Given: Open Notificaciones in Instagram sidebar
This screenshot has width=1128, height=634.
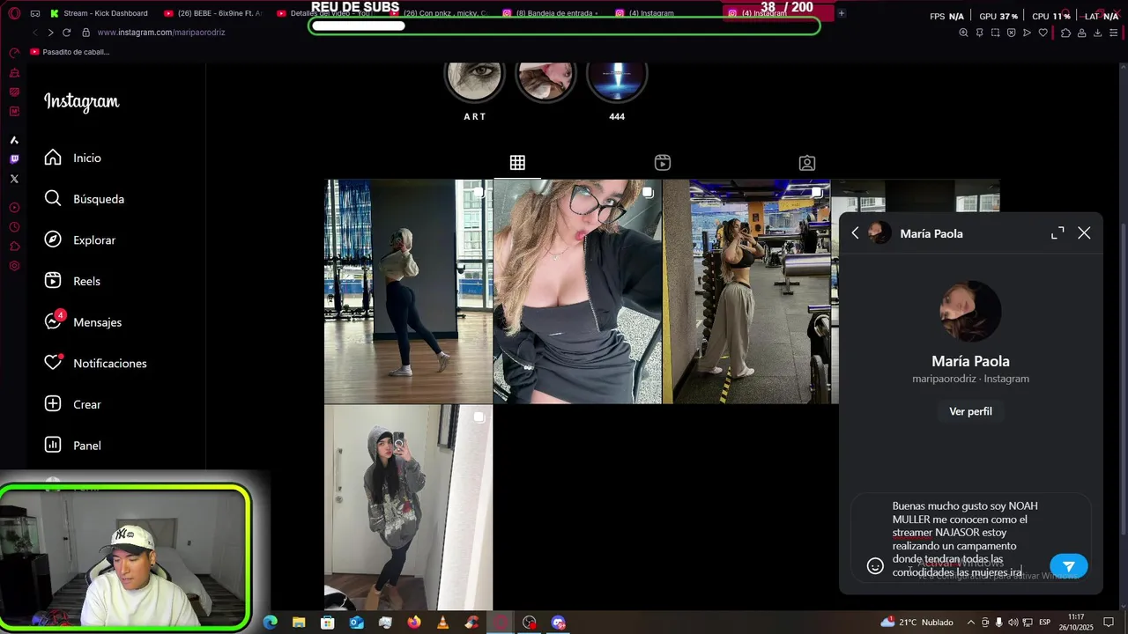Looking at the screenshot, I should [96, 364].
